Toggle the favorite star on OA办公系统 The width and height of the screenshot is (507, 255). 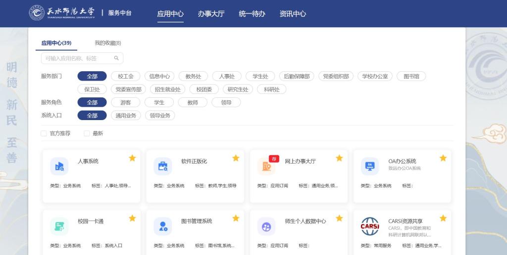point(443,158)
